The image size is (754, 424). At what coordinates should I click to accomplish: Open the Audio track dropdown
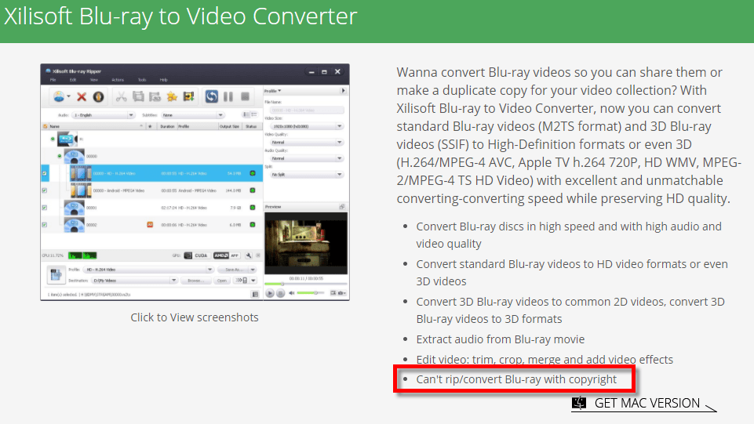[x=104, y=115]
